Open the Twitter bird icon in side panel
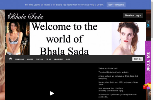 point(148,26)
